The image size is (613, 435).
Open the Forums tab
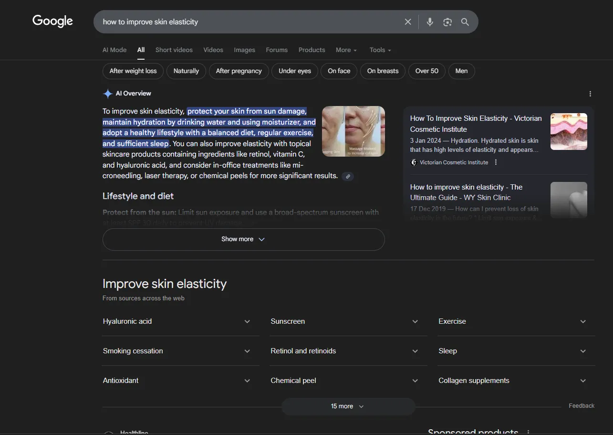277,50
